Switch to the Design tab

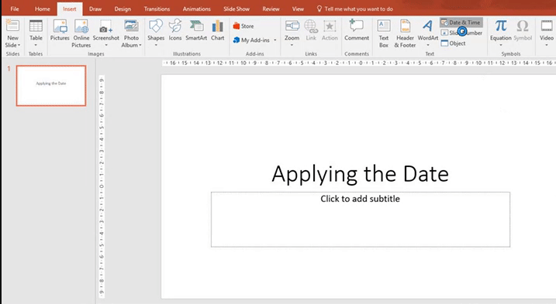click(x=123, y=9)
